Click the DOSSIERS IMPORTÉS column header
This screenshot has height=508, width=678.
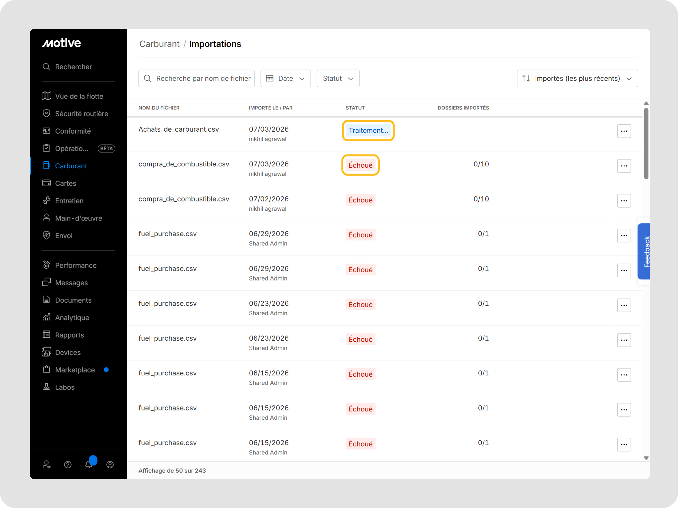click(x=463, y=108)
